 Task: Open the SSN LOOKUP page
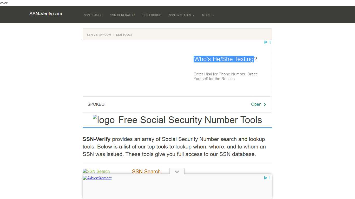pyautogui.click(x=152, y=15)
